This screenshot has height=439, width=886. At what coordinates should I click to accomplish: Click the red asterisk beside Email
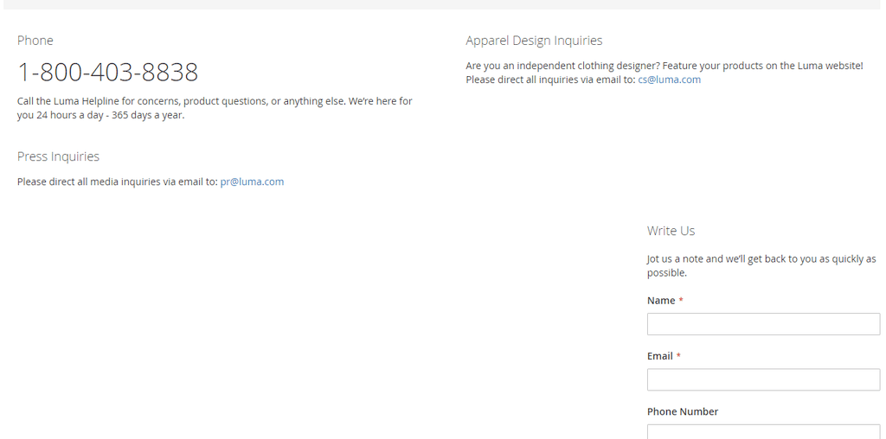point(678,356)
